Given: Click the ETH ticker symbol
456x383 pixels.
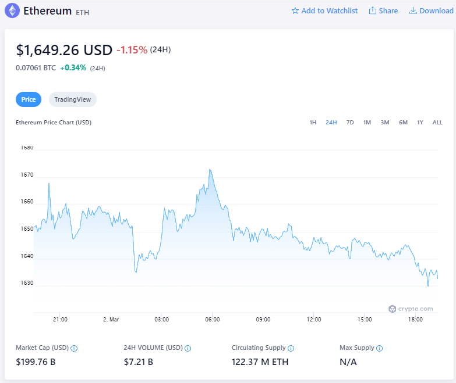Looking at the screenshot, I should click(82, 12).
